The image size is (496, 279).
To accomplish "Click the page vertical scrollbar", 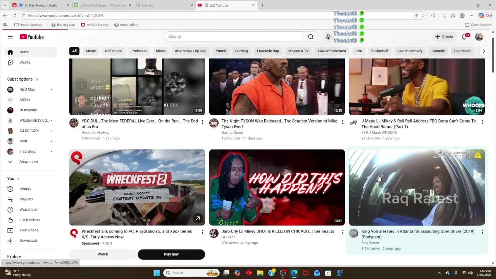I will [x=493, y=54].
